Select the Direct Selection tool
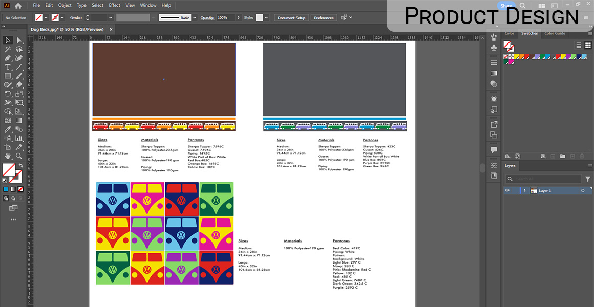Screen dimensions: 594x307 [x=19, y=40]
